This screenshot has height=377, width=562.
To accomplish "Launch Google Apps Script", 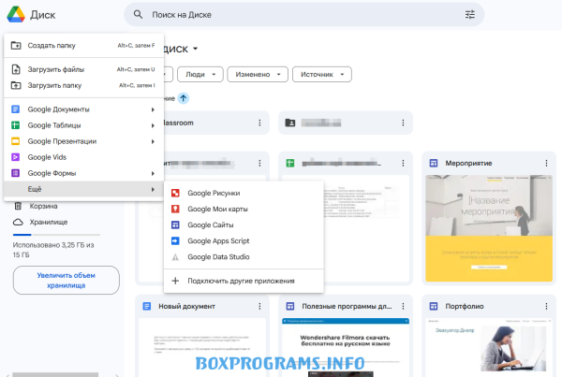I will click(224, 240).
